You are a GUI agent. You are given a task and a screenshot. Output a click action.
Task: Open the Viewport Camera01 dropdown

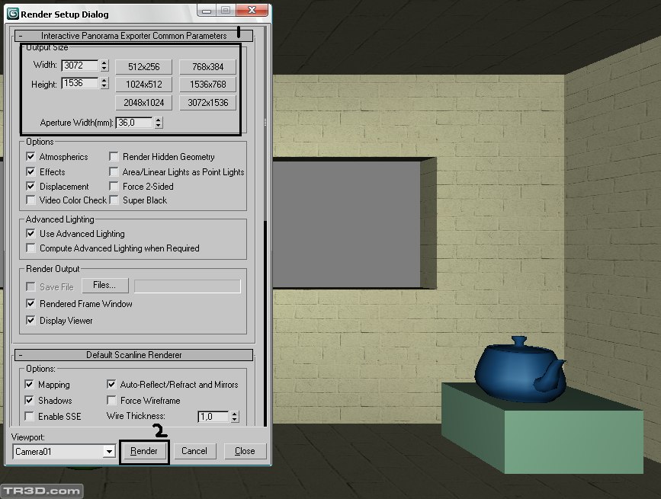[x=109, y=452]
